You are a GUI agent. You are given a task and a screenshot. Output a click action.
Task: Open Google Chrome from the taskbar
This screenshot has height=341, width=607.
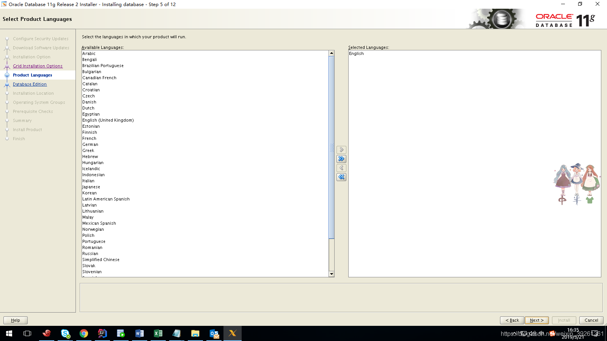coord(84,333)
